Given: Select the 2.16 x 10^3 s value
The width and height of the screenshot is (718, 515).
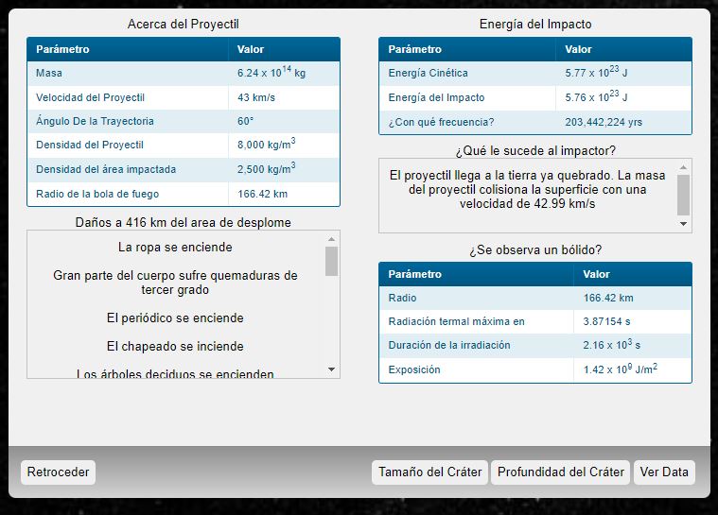Looking at the screenshot, I should click(632, 345).
